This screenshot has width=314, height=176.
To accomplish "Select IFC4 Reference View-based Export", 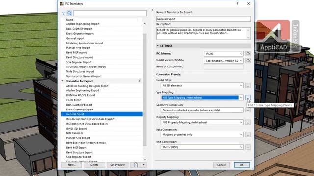I will click(102, 124).
